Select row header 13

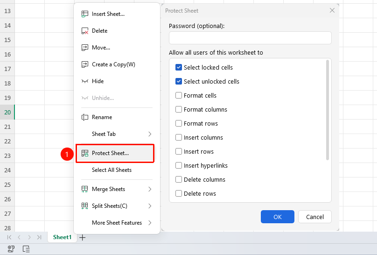click(7, 11)
